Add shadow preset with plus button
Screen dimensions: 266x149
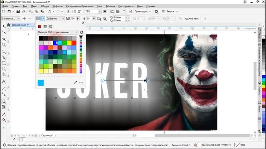coord(24,19)
